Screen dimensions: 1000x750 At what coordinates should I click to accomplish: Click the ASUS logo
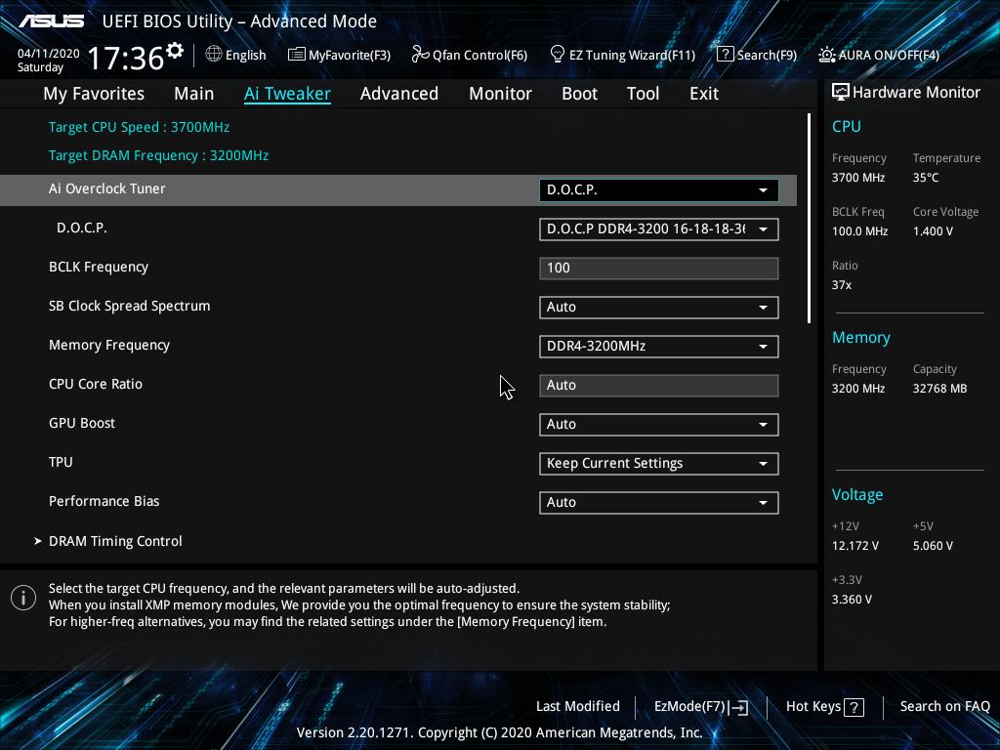(51, 21)
